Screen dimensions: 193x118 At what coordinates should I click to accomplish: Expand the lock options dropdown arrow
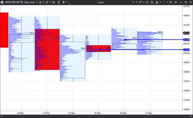tap(160, 2)
